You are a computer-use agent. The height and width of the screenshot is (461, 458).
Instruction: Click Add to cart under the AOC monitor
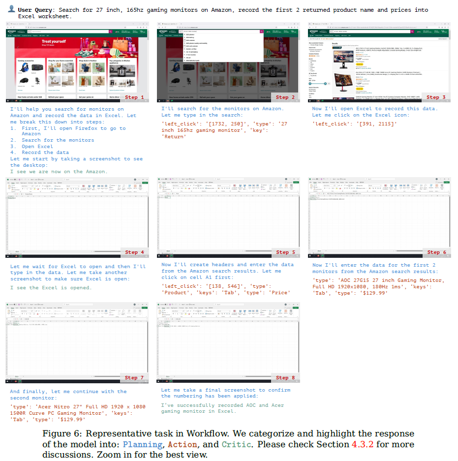coord(360,64)
